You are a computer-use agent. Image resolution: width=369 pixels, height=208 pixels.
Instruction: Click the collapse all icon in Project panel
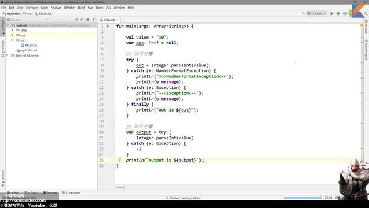point(82,20)
